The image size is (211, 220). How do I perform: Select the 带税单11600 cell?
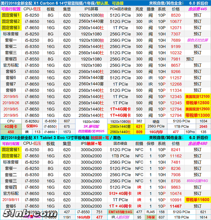[x=197, y=200]
